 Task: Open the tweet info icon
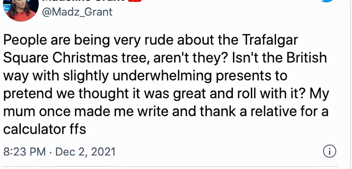(x=330, y=152)
